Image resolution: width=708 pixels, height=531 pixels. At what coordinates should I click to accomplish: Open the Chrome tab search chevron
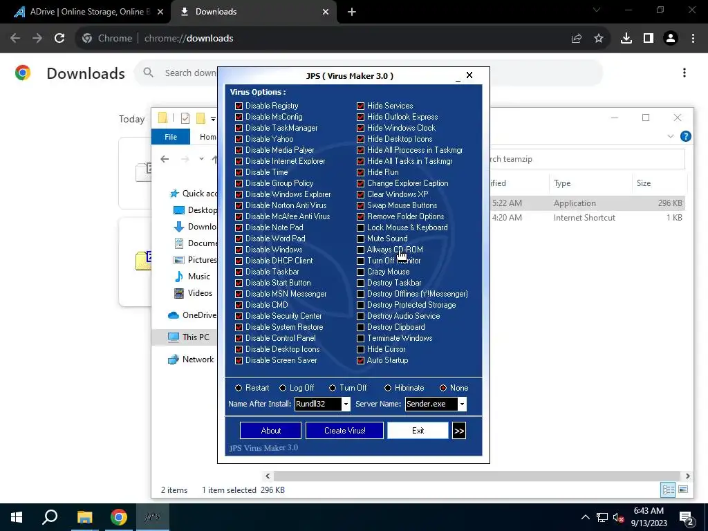pos(597,10)
